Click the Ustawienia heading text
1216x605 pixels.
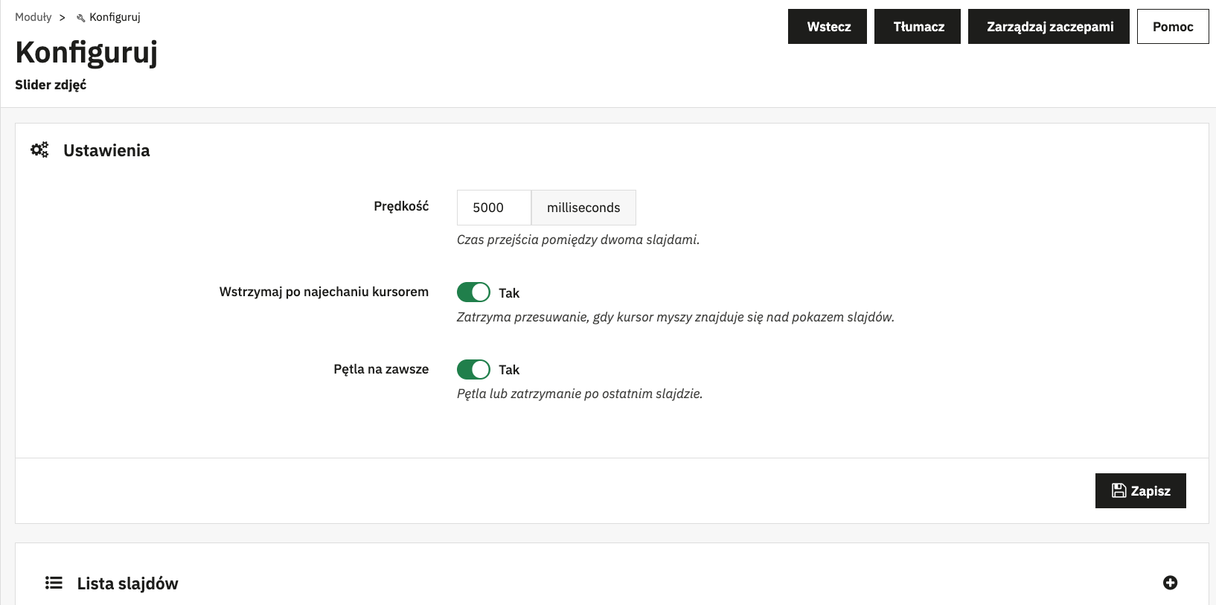click(106, 150)
